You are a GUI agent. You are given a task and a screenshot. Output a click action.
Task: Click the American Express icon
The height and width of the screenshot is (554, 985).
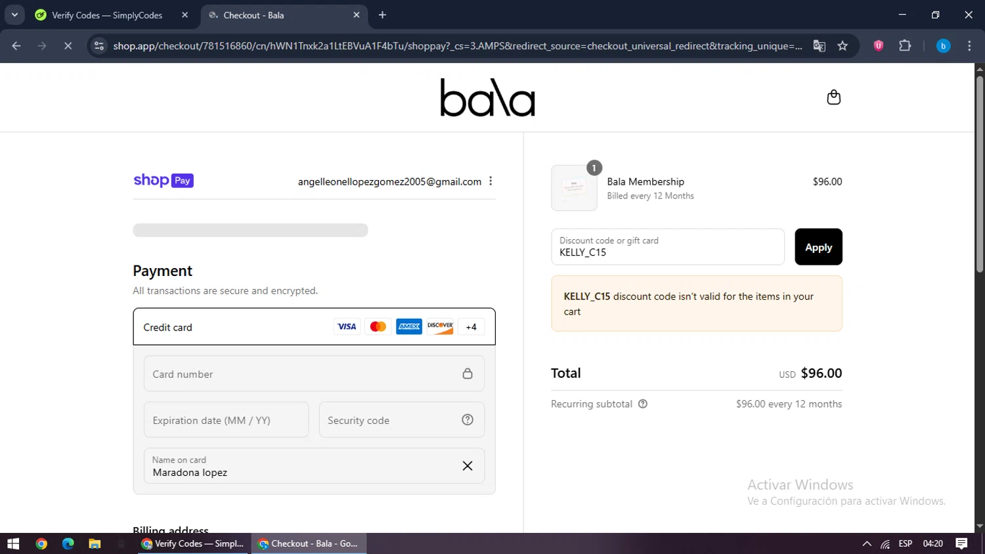(409, 327)
